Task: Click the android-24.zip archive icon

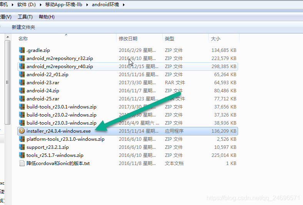Action: coord(22,91)
